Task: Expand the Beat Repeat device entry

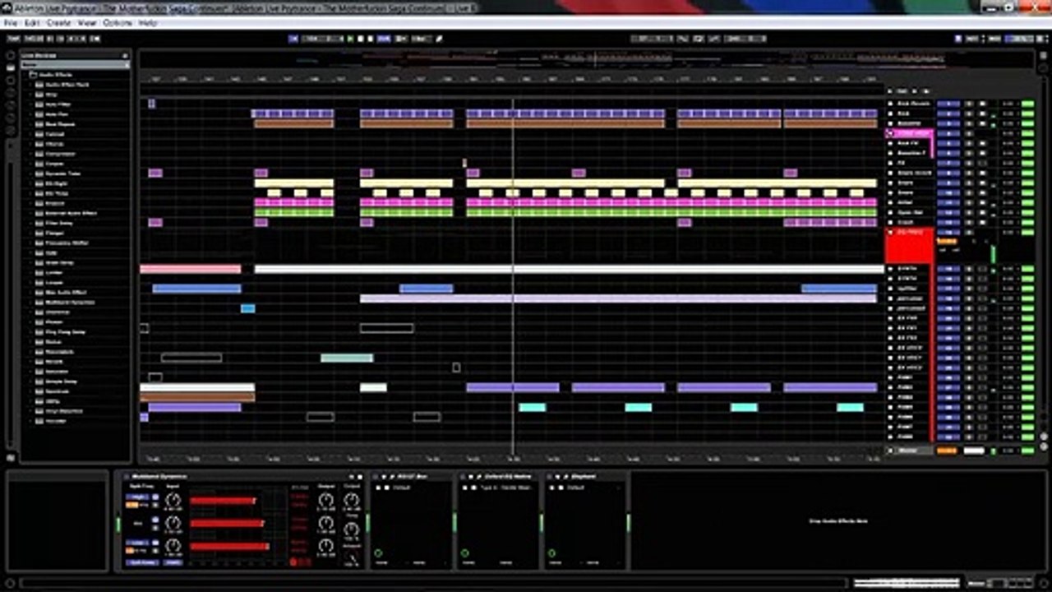Action: coord(31,123)
